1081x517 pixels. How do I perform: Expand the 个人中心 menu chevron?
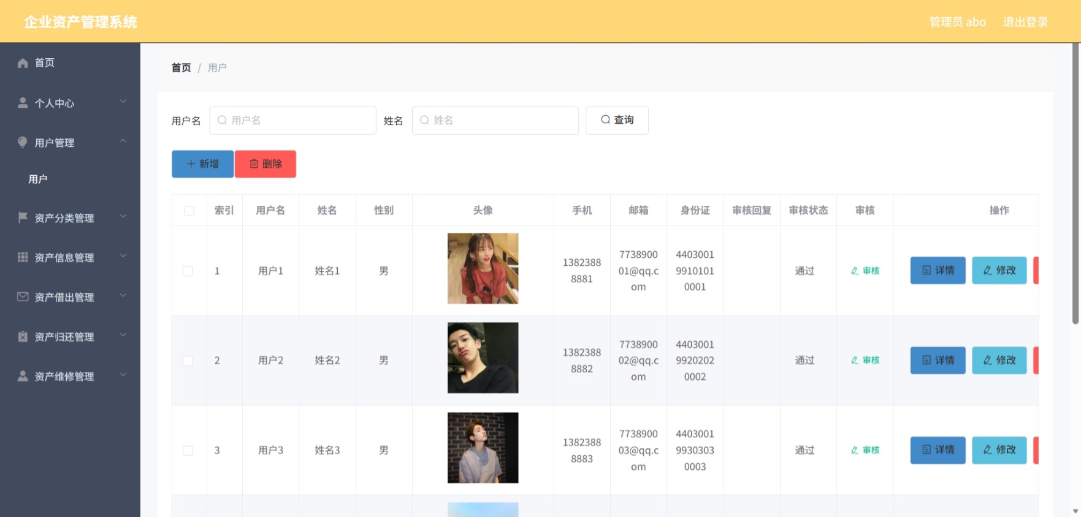pos(123,101)
